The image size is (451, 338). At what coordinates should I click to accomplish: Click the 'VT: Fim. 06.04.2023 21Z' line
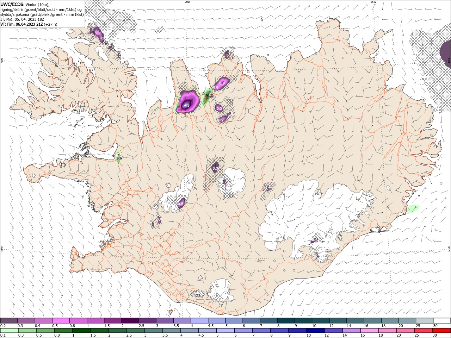point(29,24)
